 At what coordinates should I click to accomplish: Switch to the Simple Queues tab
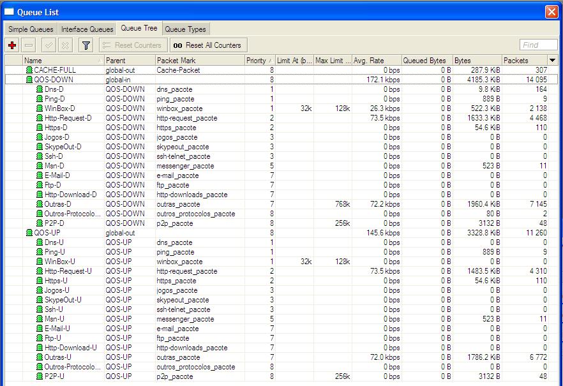[31, 29]
